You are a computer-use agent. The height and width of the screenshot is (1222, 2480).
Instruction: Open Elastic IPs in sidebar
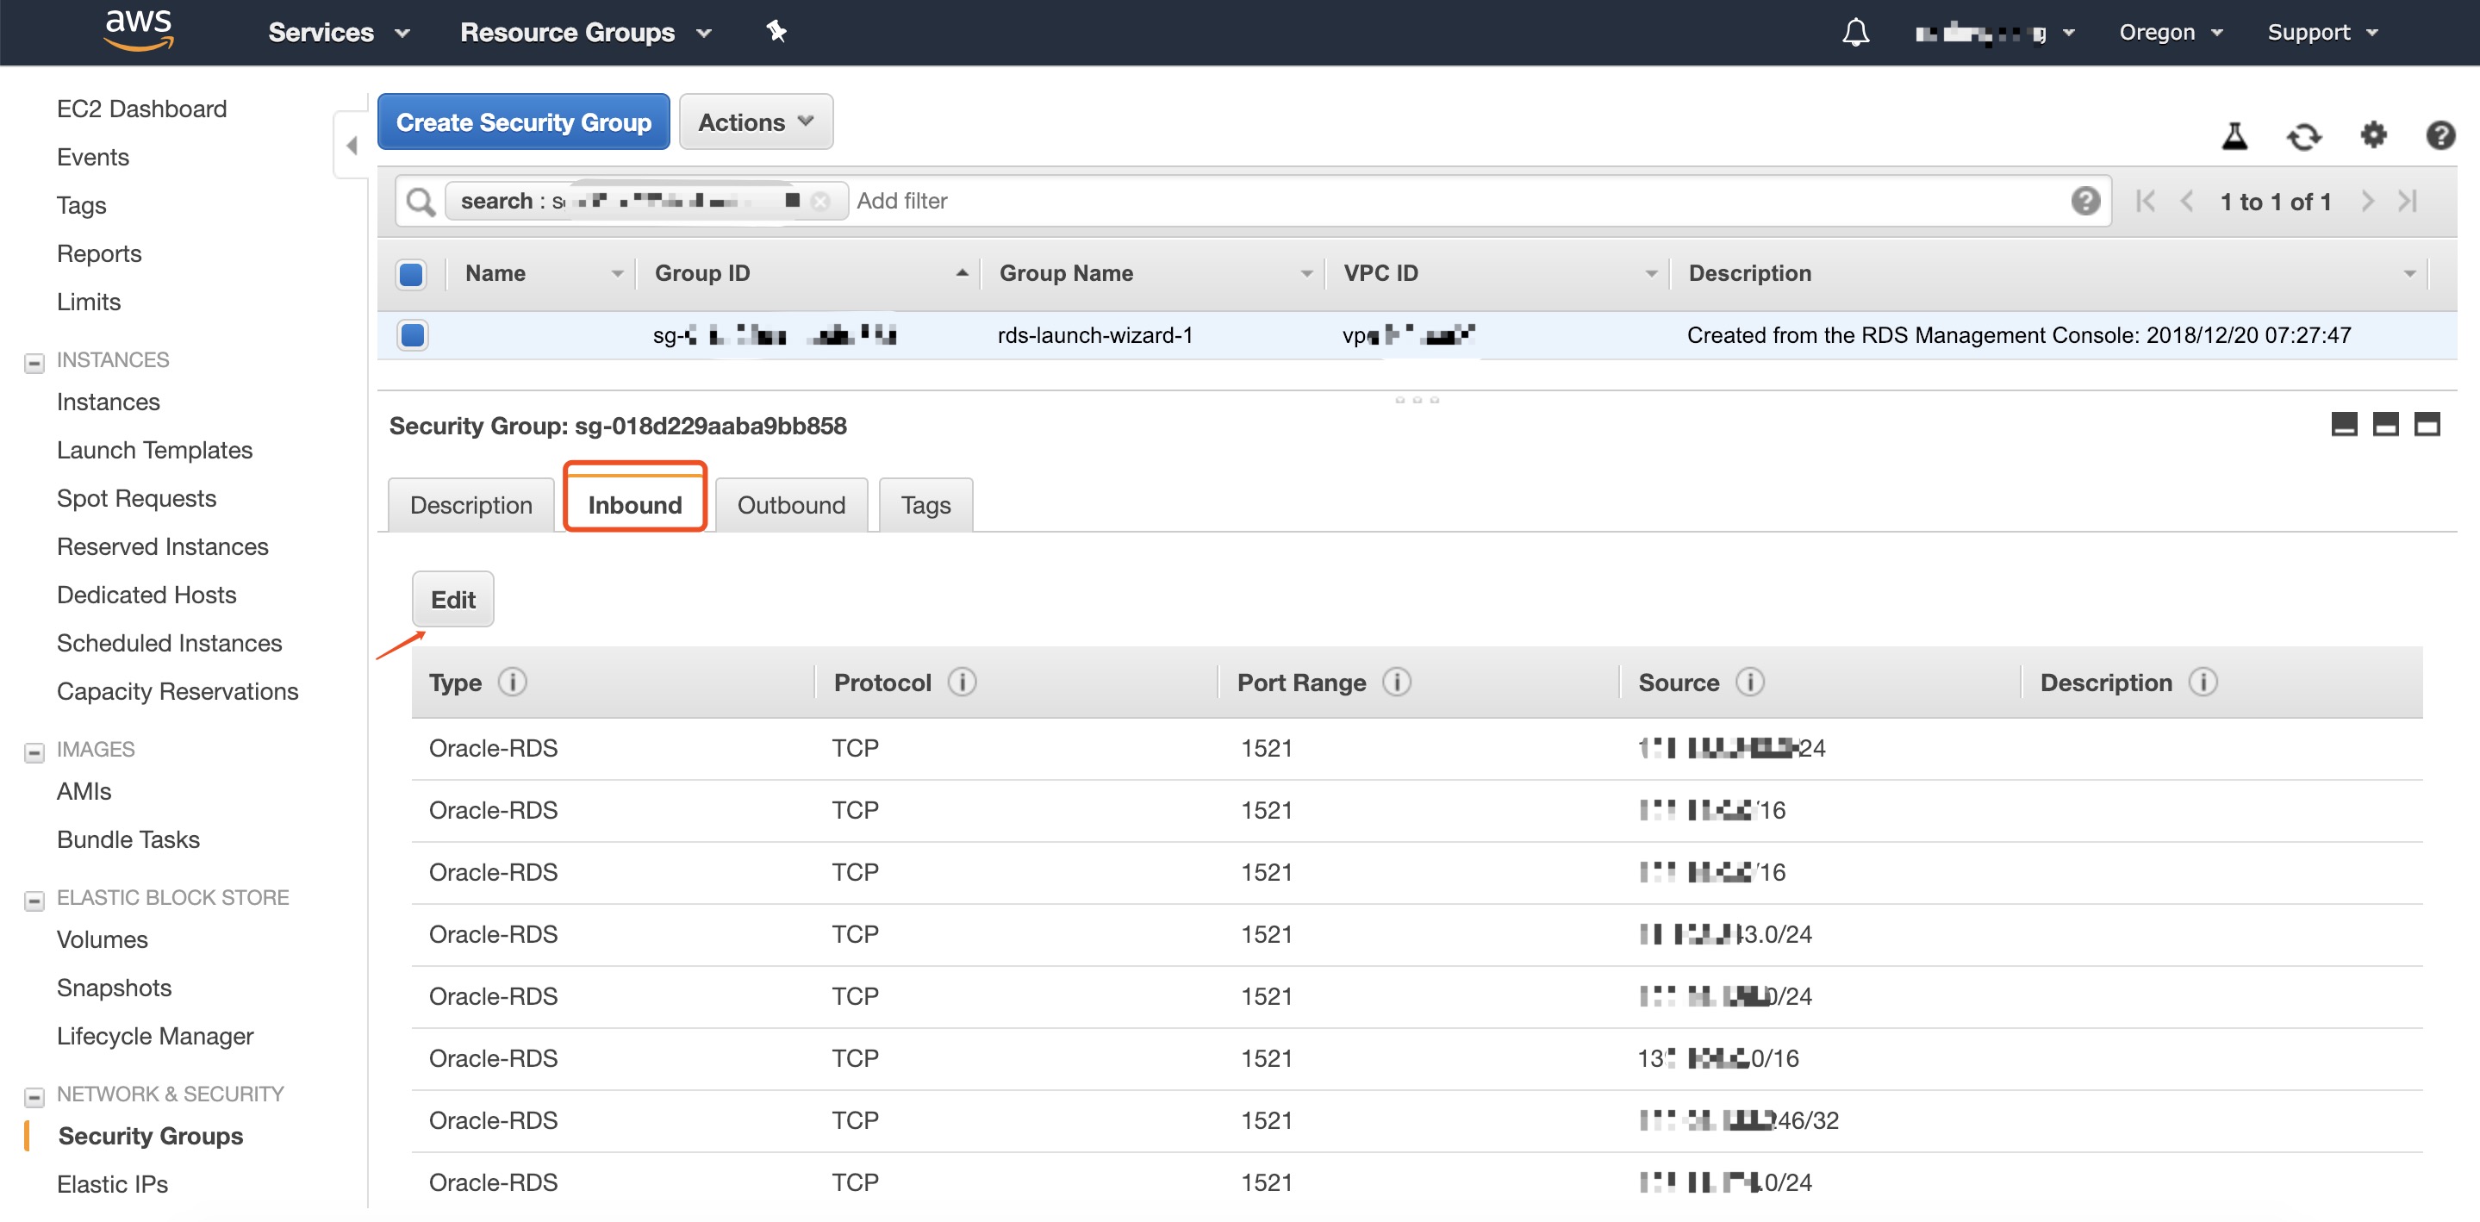point(112,1183)
